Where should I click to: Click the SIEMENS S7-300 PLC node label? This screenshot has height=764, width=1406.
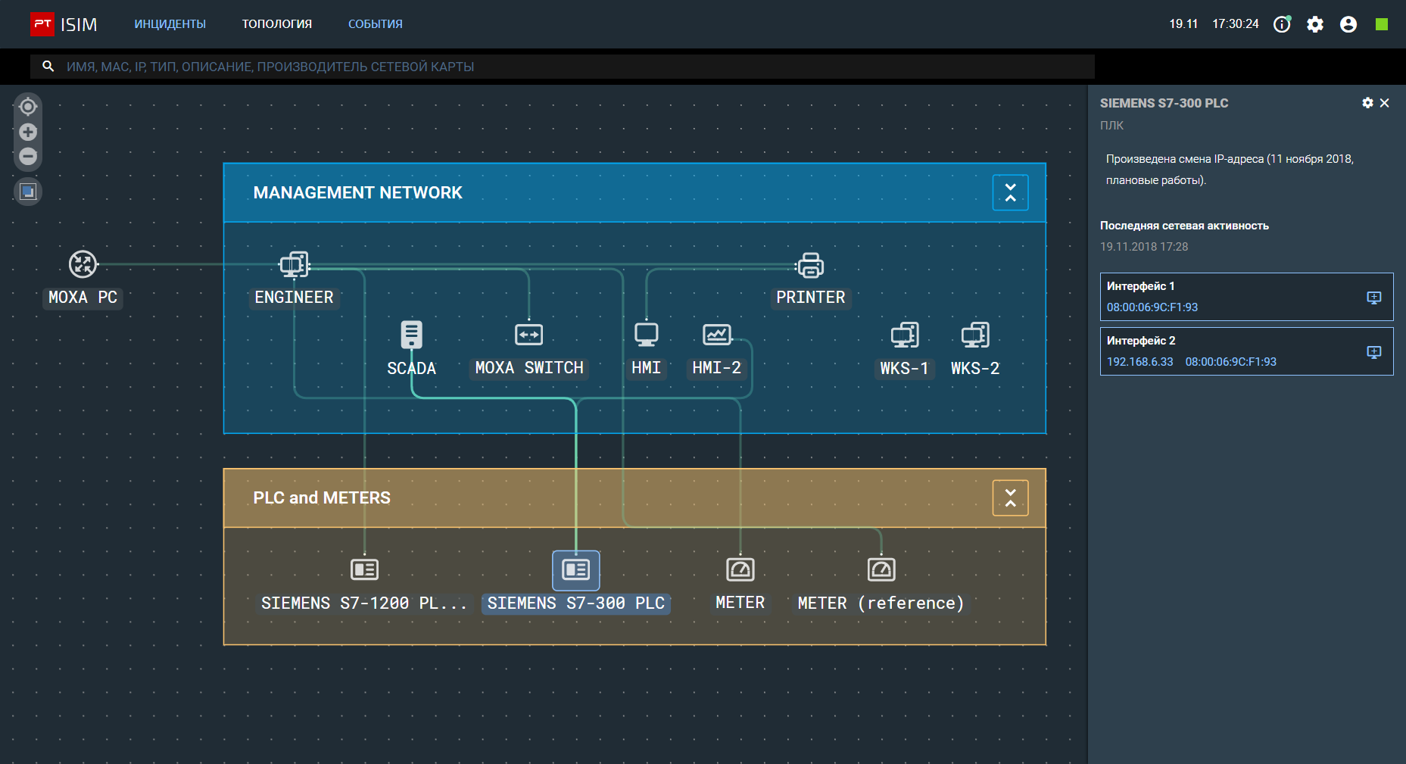(576, 603)
